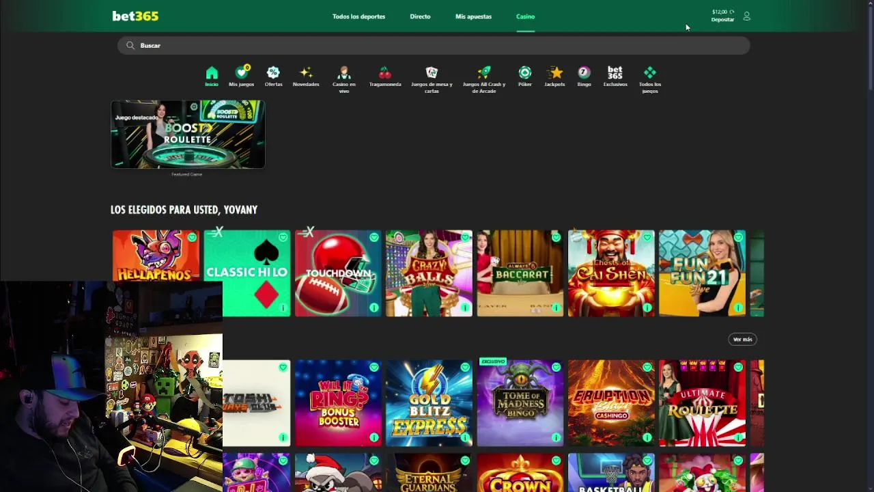Launch the Basketball game tile
The width and height of the screenshot is (874, 492).
(611, 473)
